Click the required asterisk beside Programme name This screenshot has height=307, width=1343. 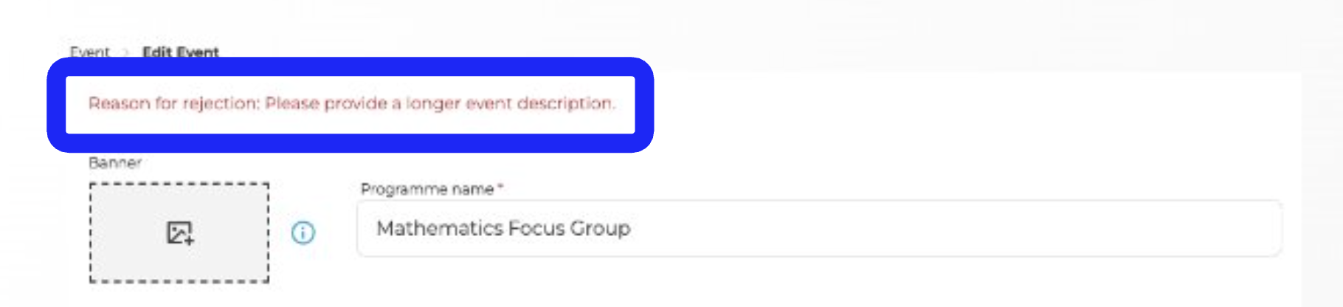(500, 187)
